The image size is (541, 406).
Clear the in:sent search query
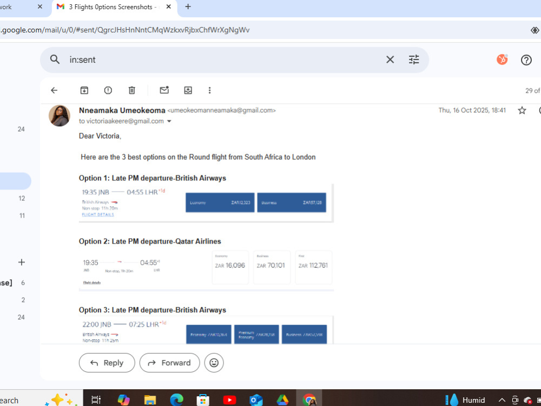pyautogui.click(x=390, y=60)
